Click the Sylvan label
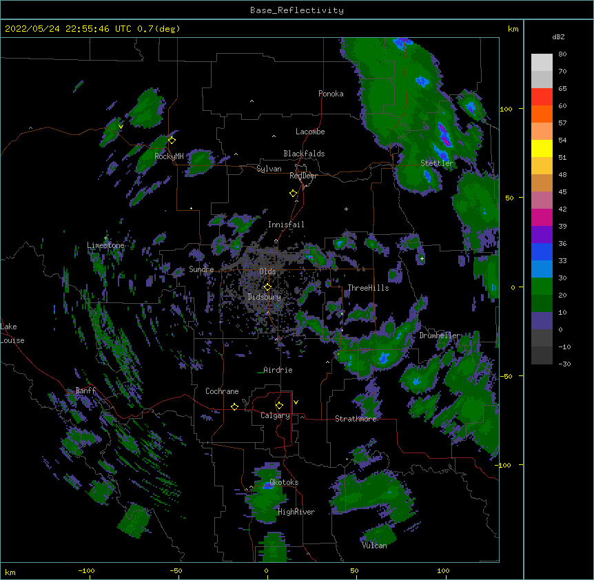The width and height of the screenshot is (594, 580). pos(269,169)
